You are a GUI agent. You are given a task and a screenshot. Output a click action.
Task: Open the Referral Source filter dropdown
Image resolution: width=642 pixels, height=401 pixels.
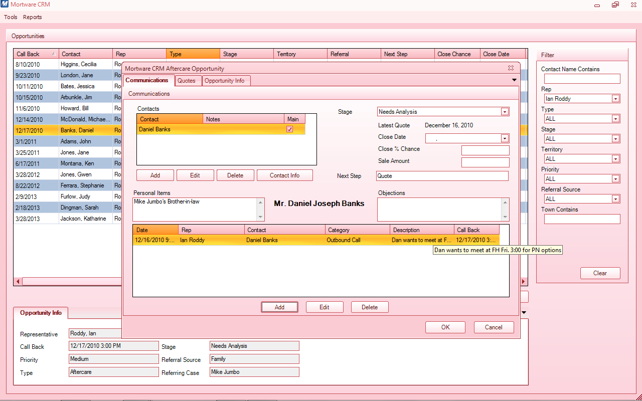click(x=615, y=199)
